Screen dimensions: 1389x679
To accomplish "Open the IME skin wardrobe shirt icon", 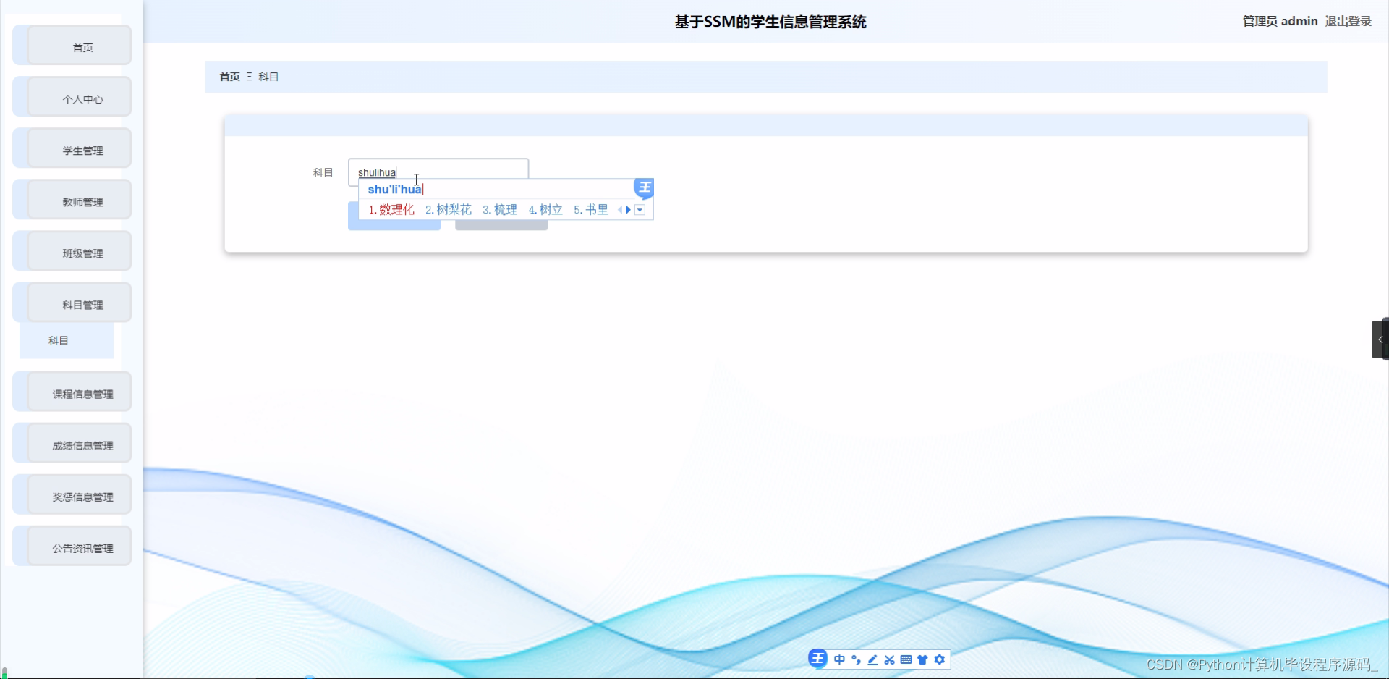I will click(922, 659).
